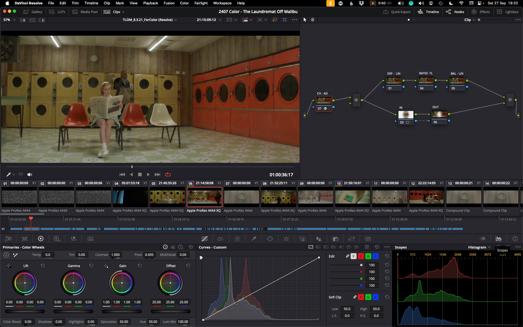Reset the Lift color wheel
This screenshot has width=523, height=327.
click(x=43, y=265)
